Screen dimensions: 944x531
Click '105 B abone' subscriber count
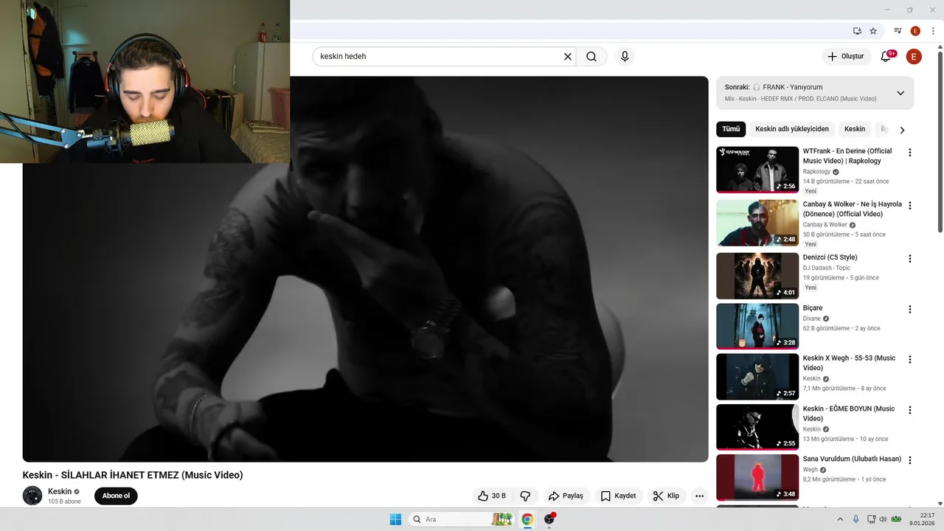coord(64,502)
